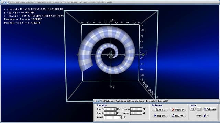The width and height of the screenshot is (220, 123).
Task: Decrease Rot. X with left arrow
Action: pyautogui.click(x=106, y=109)
